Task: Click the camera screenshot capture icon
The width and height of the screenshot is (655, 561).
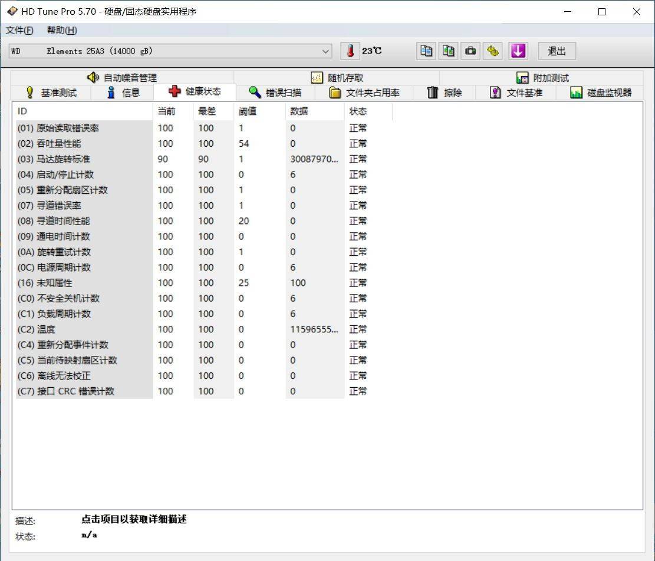Action: click(x=470, y=51)
